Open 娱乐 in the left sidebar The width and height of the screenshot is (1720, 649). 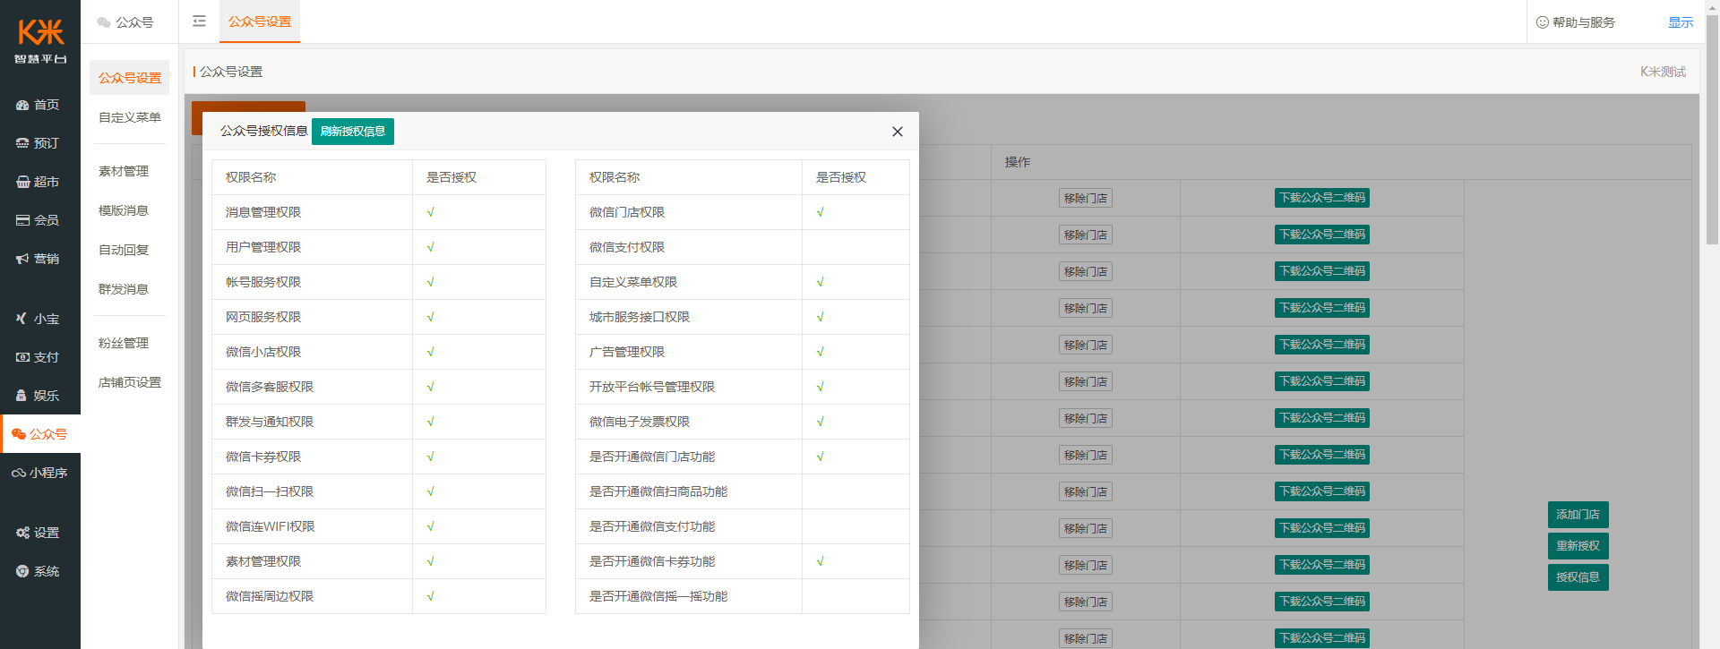pyautogui.click(x=39, y=396)
